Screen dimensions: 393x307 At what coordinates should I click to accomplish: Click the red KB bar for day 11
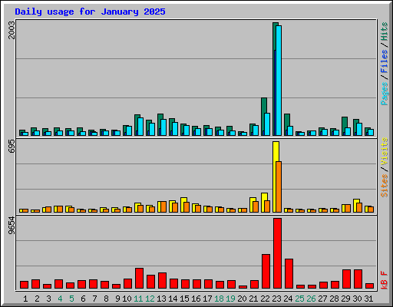(139, 279)
